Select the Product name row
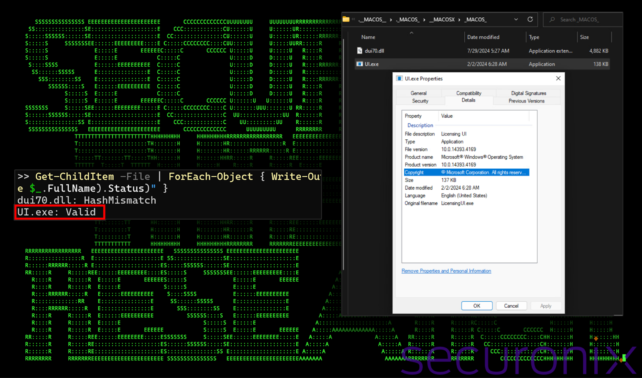This screenshot has height=378, width=642. click(x=467, y=157)
